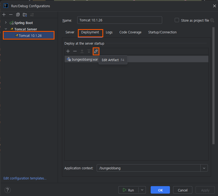
Task: Click the IntelliJ logo in title bar
Action: point(6,6)
